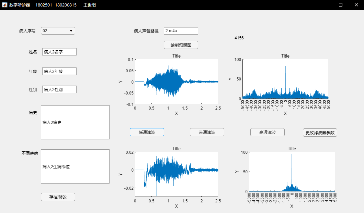Screen dimensions: 364x213
Task: Click the original spectrum plot at top right
Action: tap(285, 79)
